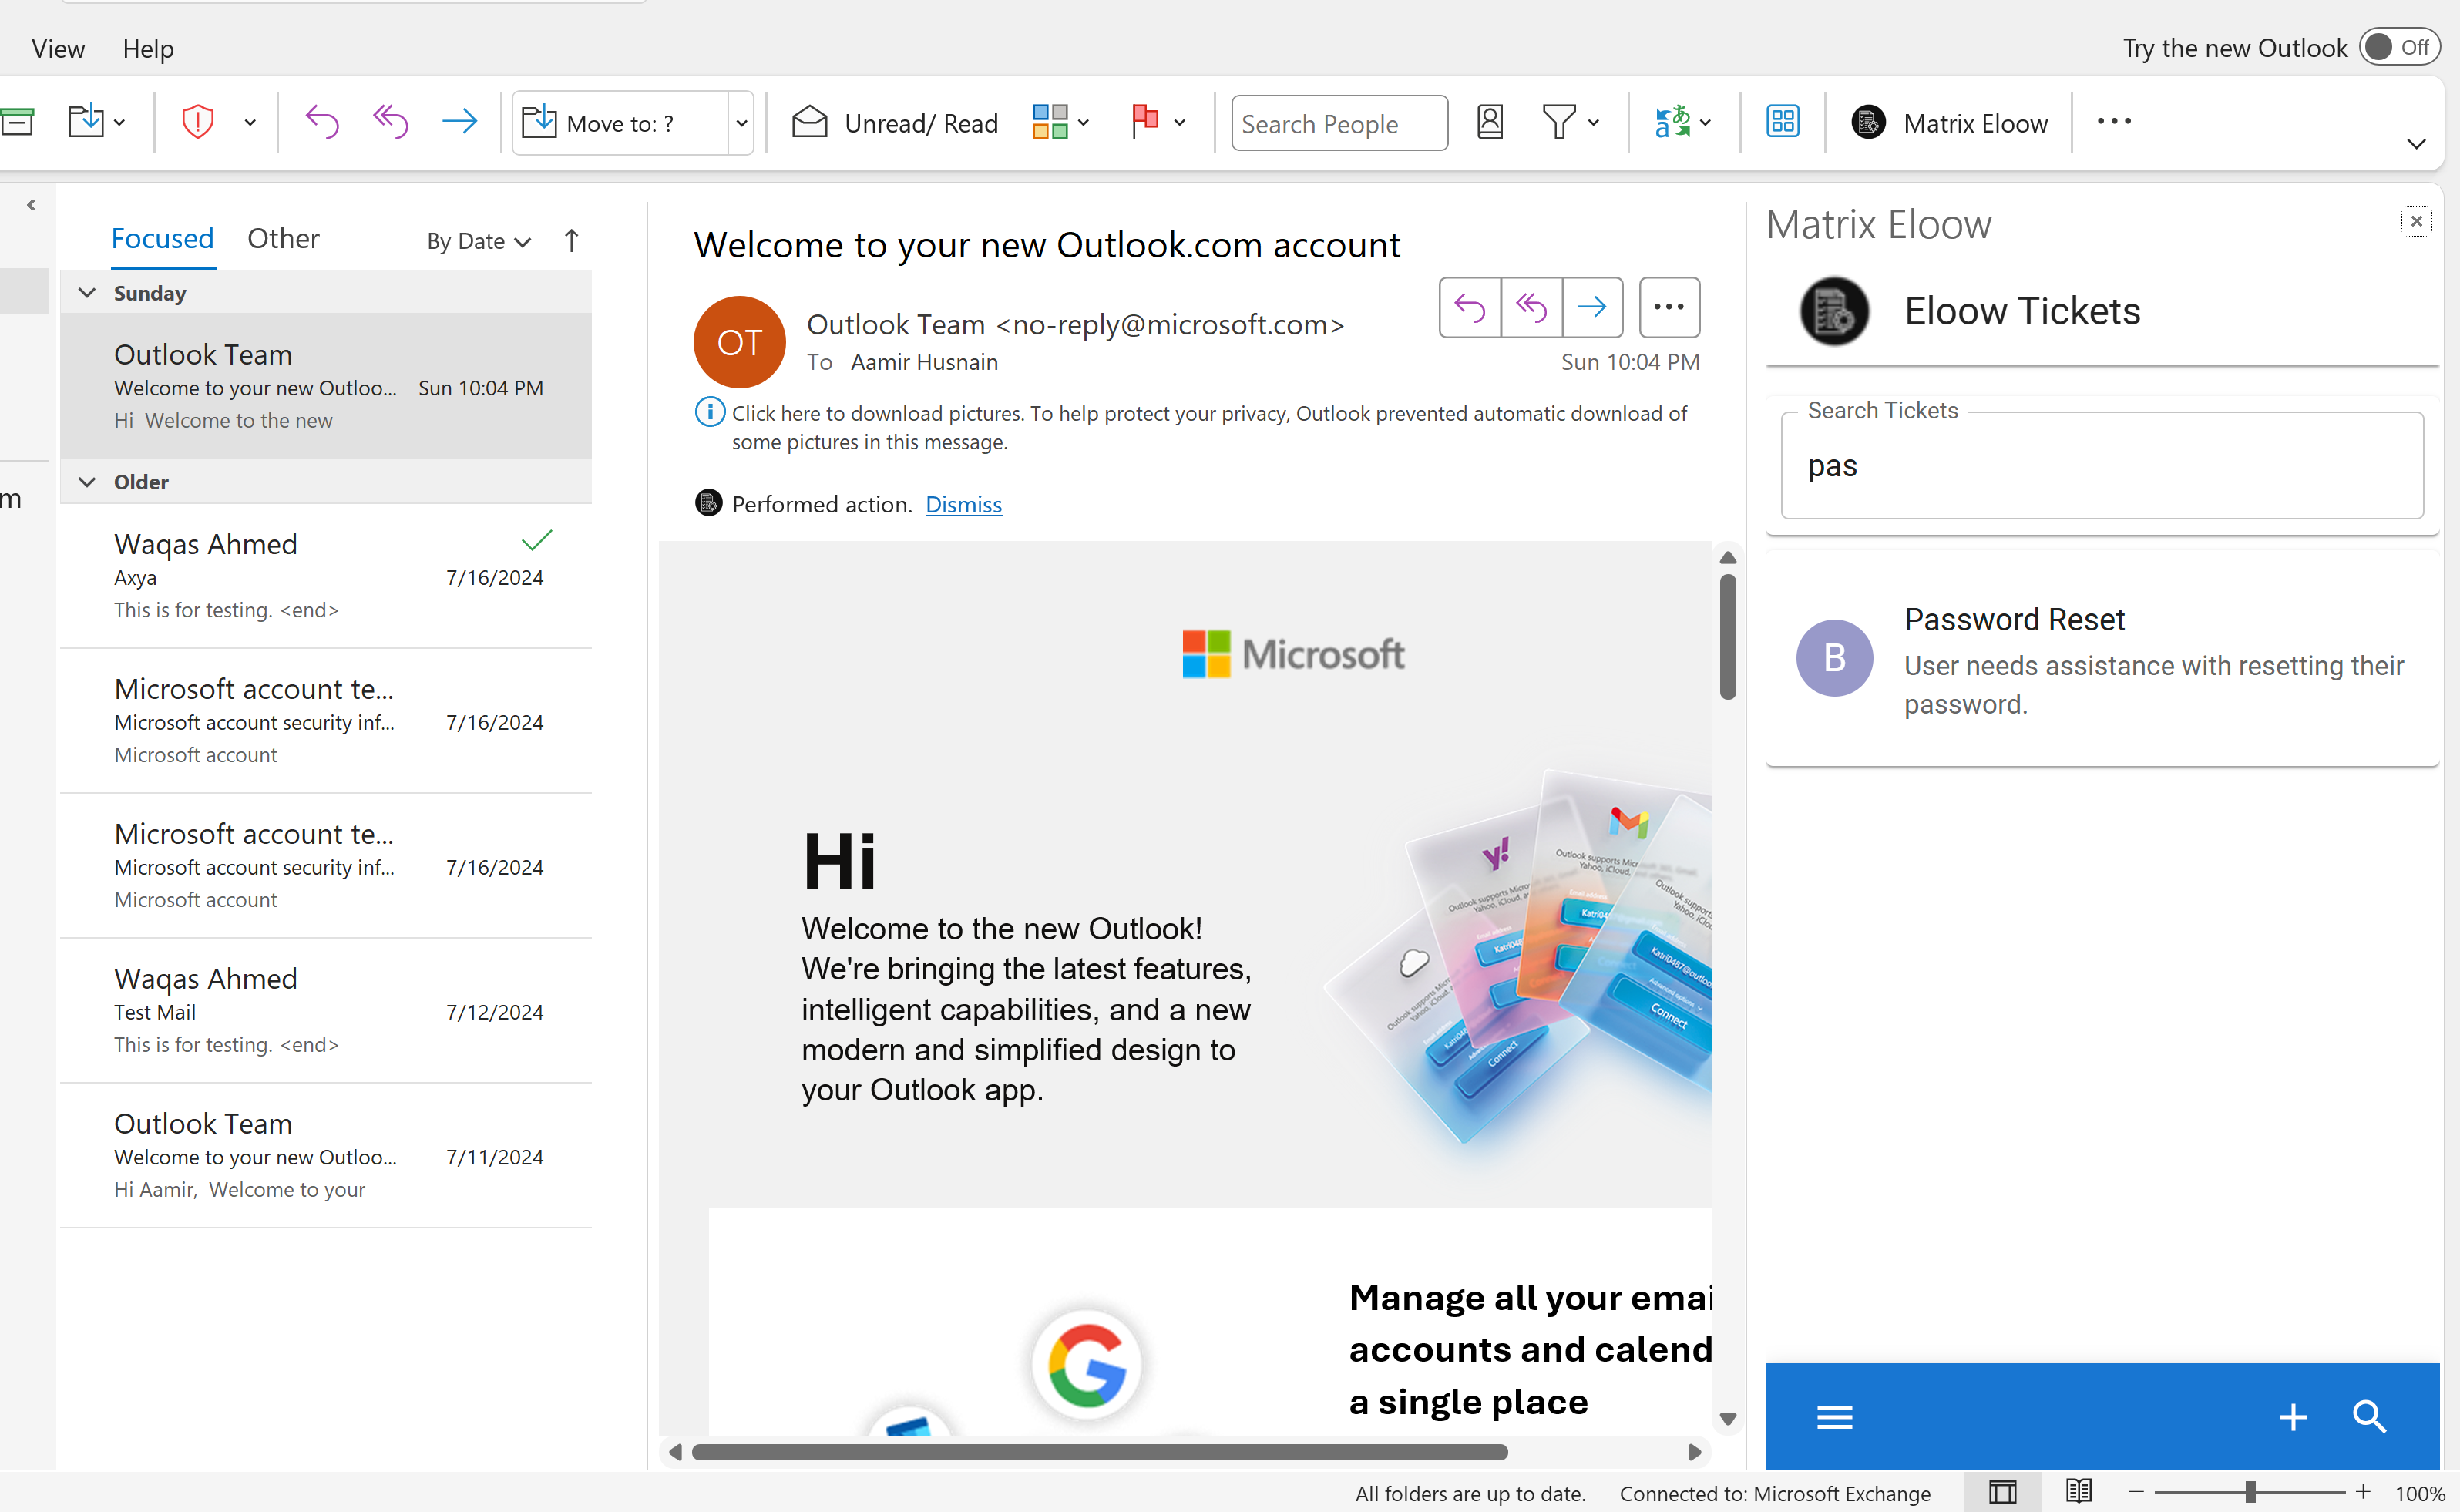Open more actions ellipsis in message header
This screenshot has width=2460, height=1512.
(x=1669, y=307)
